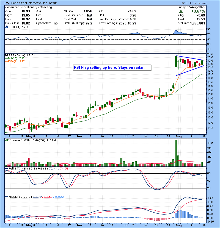Click the -0.25 label on MACD axis
220x228 pixels.
pyautogui.click(x=210, y=222)
